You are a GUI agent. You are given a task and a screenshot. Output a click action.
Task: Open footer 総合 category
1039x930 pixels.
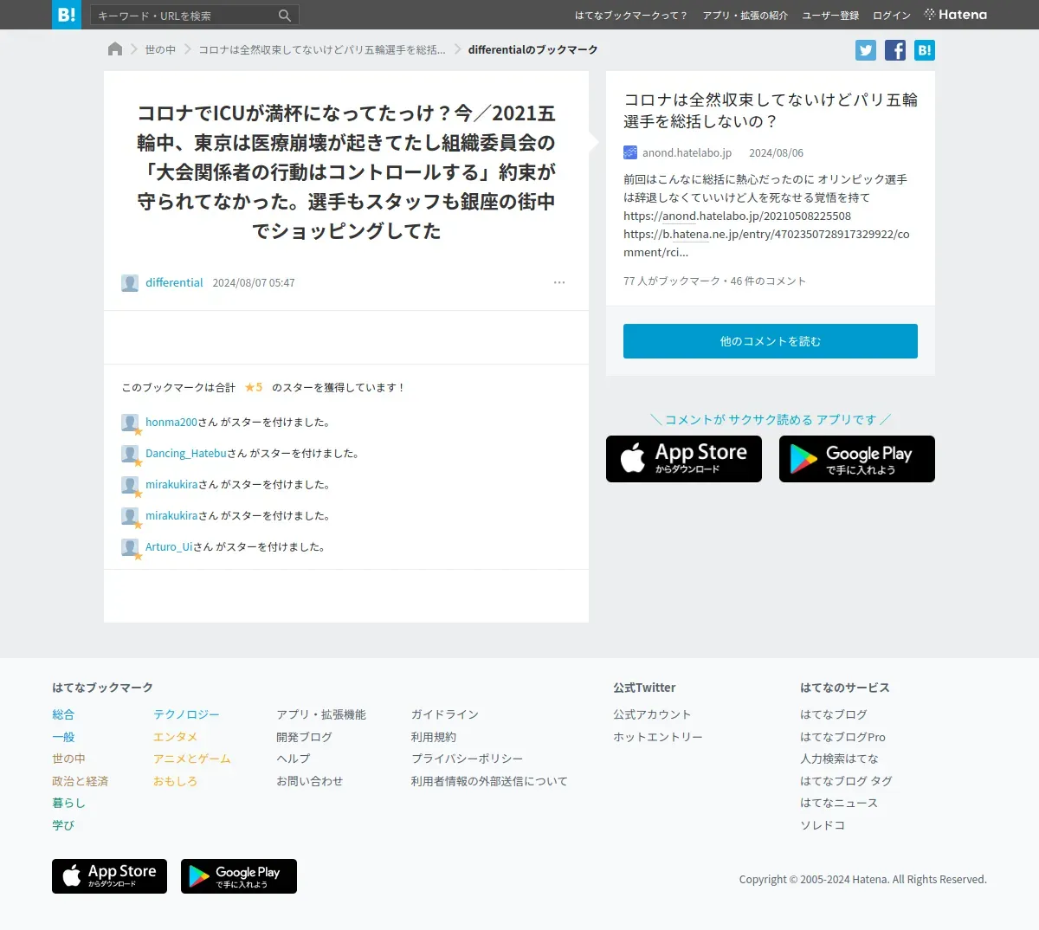click(x=63, y=714)
